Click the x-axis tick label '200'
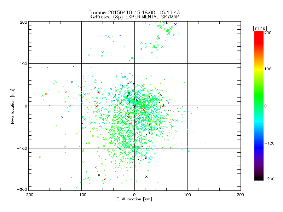 (241, 195)
